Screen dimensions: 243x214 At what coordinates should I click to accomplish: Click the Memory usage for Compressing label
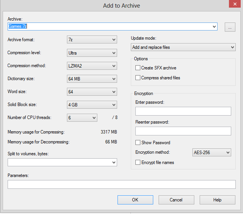pos(36,132)
